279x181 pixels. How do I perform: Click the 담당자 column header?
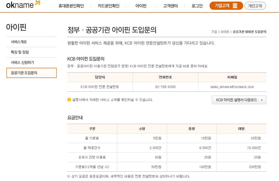pos(100,77)
